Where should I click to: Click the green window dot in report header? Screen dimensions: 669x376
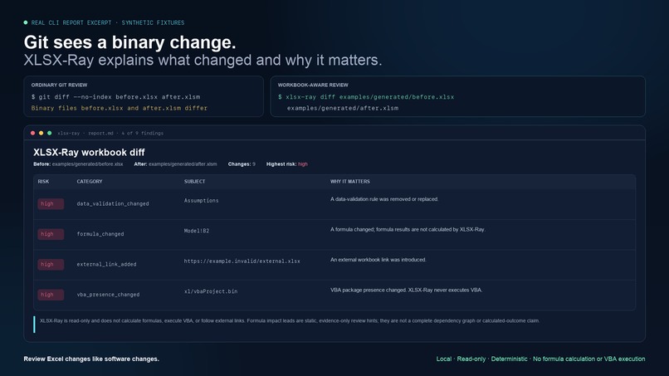[x=50, y=133]
